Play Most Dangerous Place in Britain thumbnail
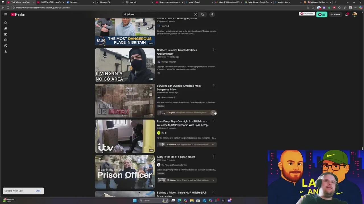364x204 pixels. [125, 32]
